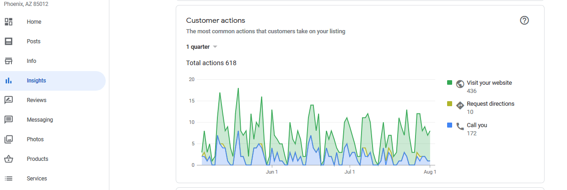567x190 pixels.
Task: Select the Insights menu item
Action: 53,81
